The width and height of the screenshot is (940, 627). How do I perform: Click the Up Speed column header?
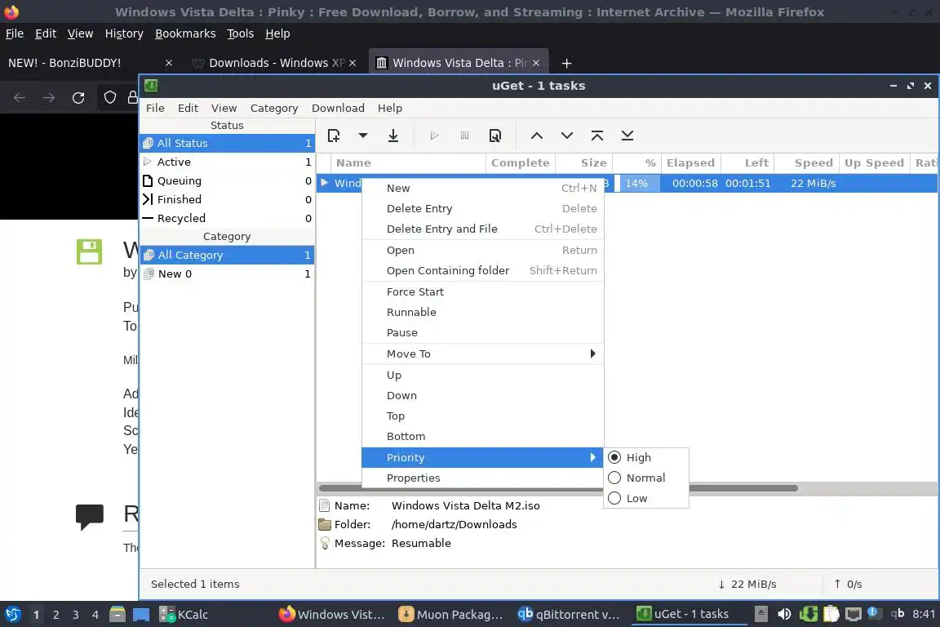click(873, 162)
